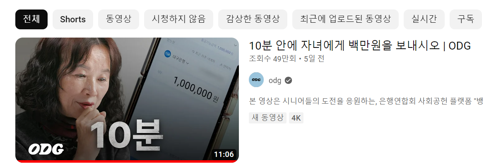
Task: Click the description snippet starting 본 영상은
Action: [366, 101]
